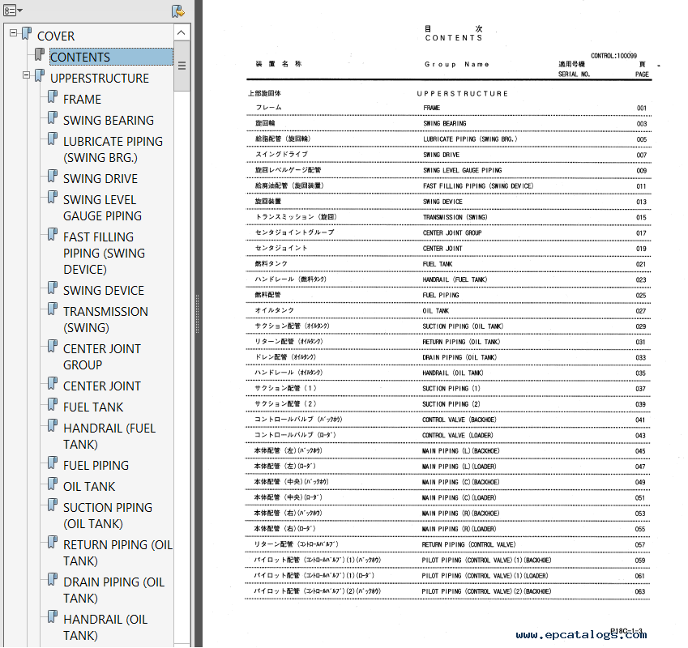Collapse the COVER bookmark tree
This screenshot has width=688, height=648.
(14, 33)
